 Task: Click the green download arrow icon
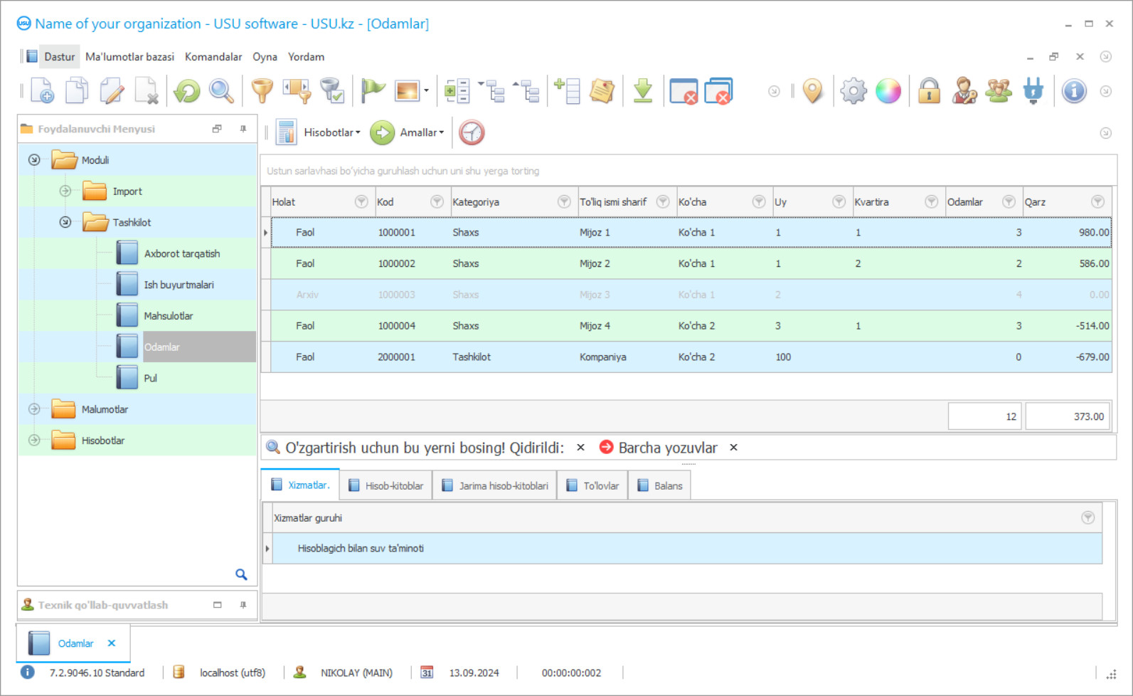[643, 91]
